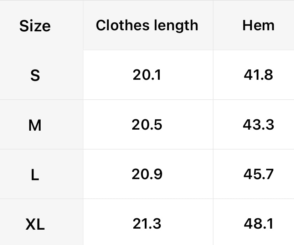Select the Hem column header

[x=258, y=26]
